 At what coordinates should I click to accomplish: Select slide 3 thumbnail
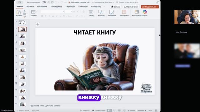pyautogui.click(x=22, y=36)
